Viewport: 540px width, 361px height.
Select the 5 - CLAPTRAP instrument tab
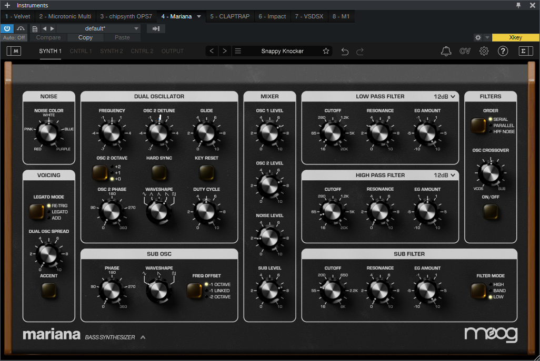coord(230,16)
